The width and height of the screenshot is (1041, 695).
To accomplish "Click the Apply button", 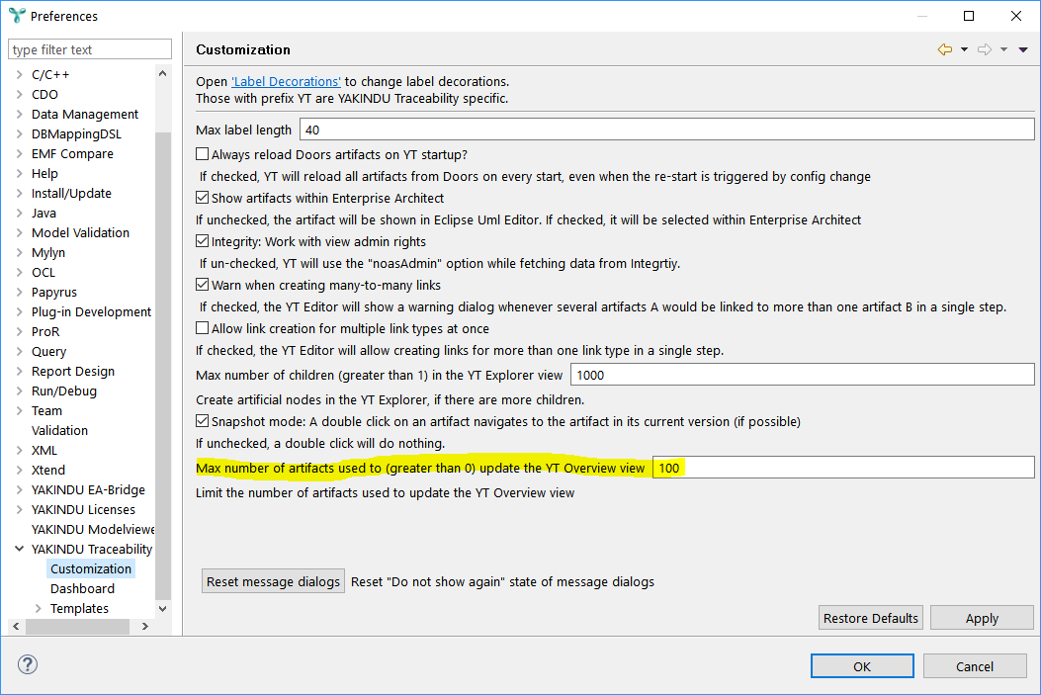I will tap(982, 617).
